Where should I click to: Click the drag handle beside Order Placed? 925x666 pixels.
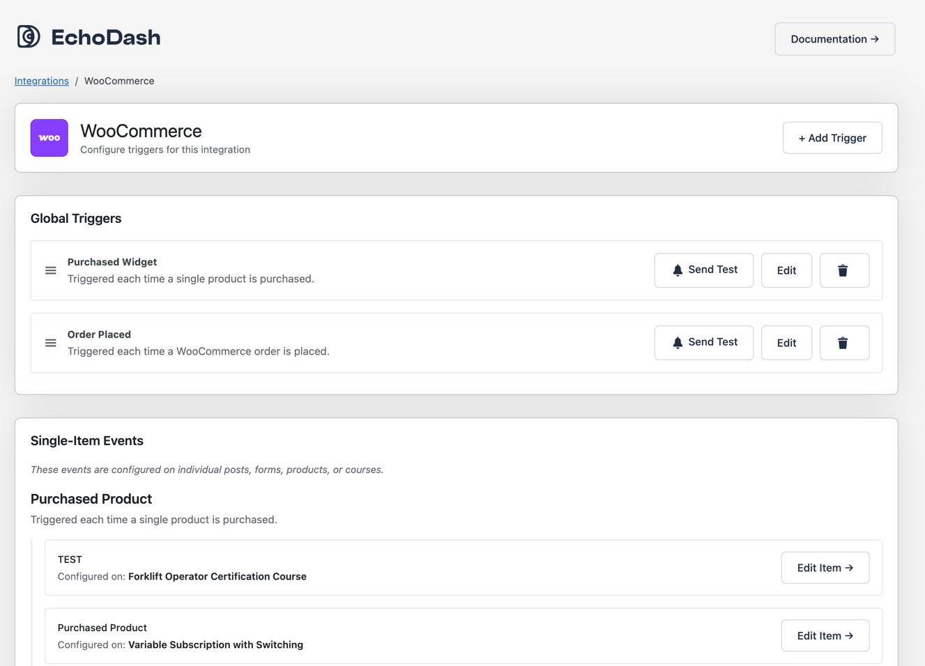coord(50,342)
